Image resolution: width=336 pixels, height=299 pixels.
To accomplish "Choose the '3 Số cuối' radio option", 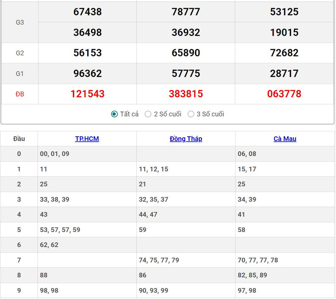I will 191,114.
